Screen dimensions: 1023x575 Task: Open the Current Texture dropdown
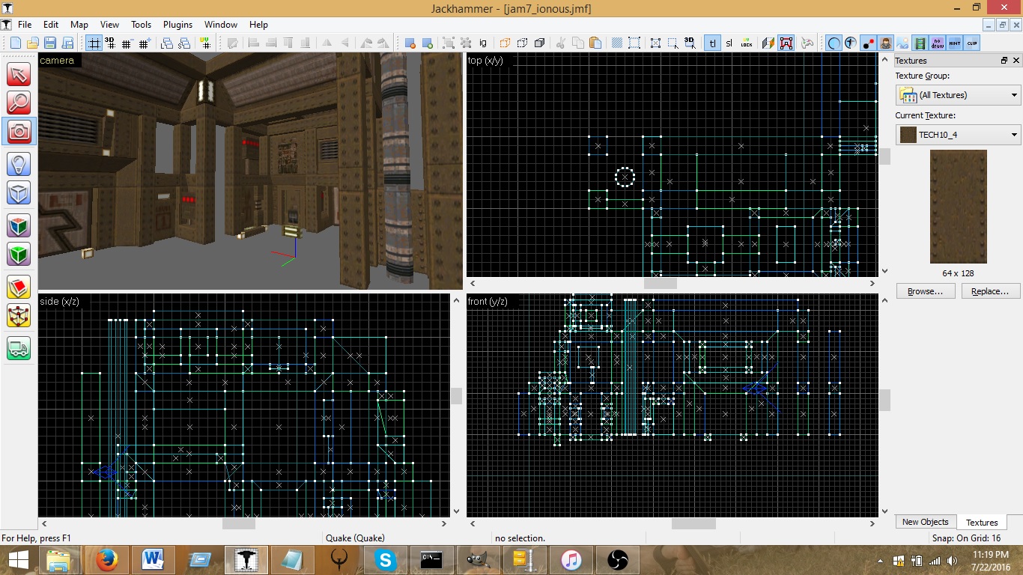(x=959, y=135)
